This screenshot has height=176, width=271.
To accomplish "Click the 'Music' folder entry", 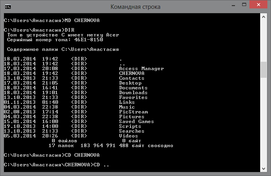I will click(127, 107).
